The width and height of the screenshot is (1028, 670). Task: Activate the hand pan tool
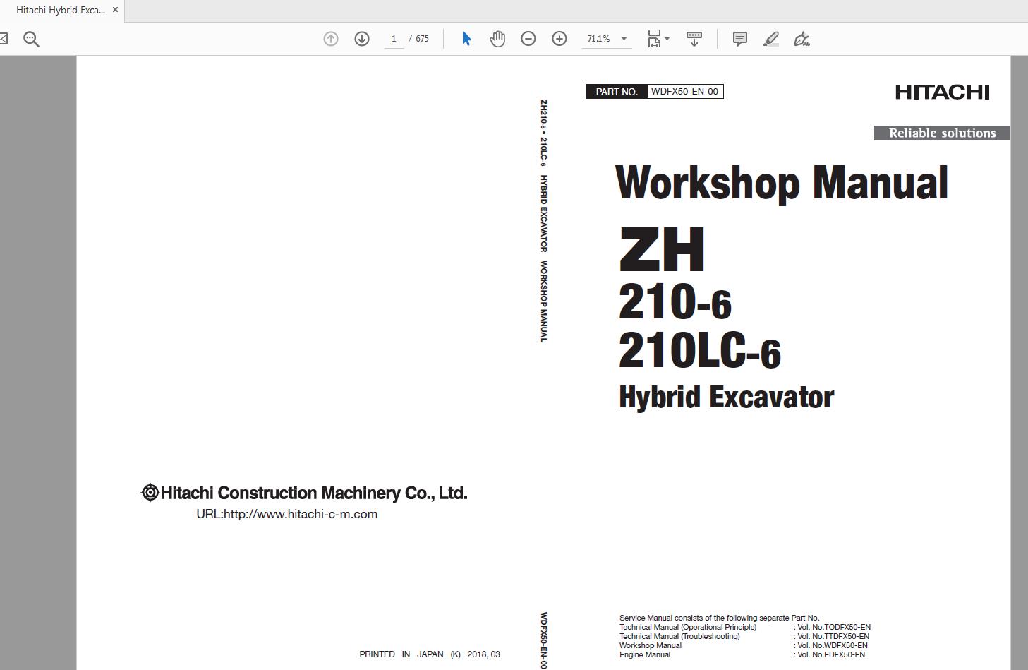point(497,39)
